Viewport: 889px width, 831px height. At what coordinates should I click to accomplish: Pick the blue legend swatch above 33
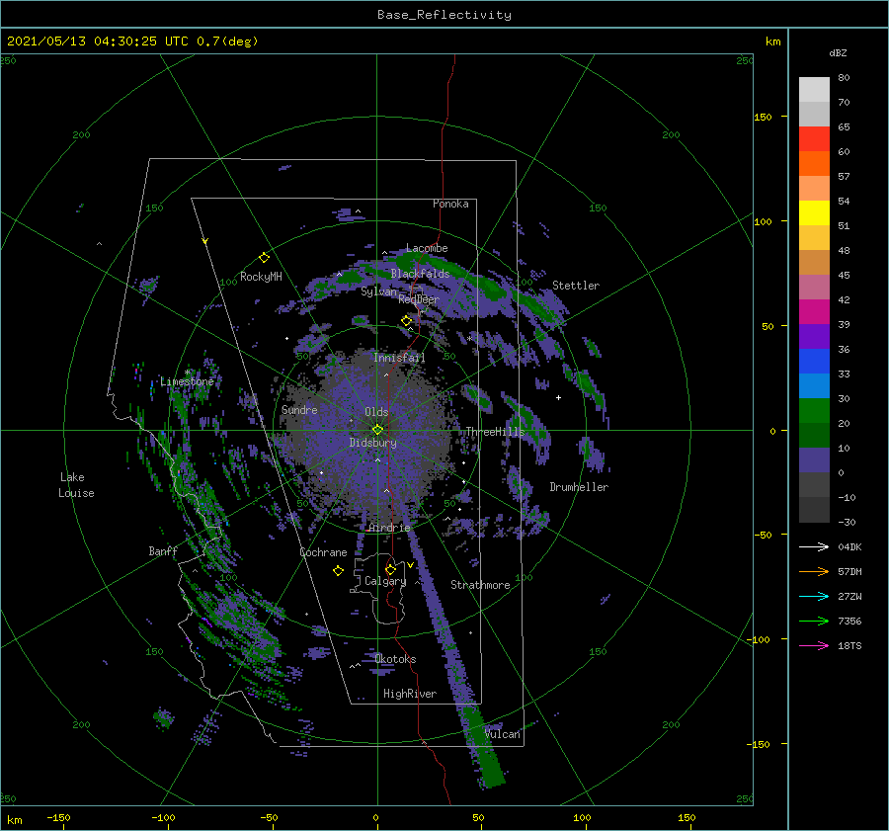814,361
